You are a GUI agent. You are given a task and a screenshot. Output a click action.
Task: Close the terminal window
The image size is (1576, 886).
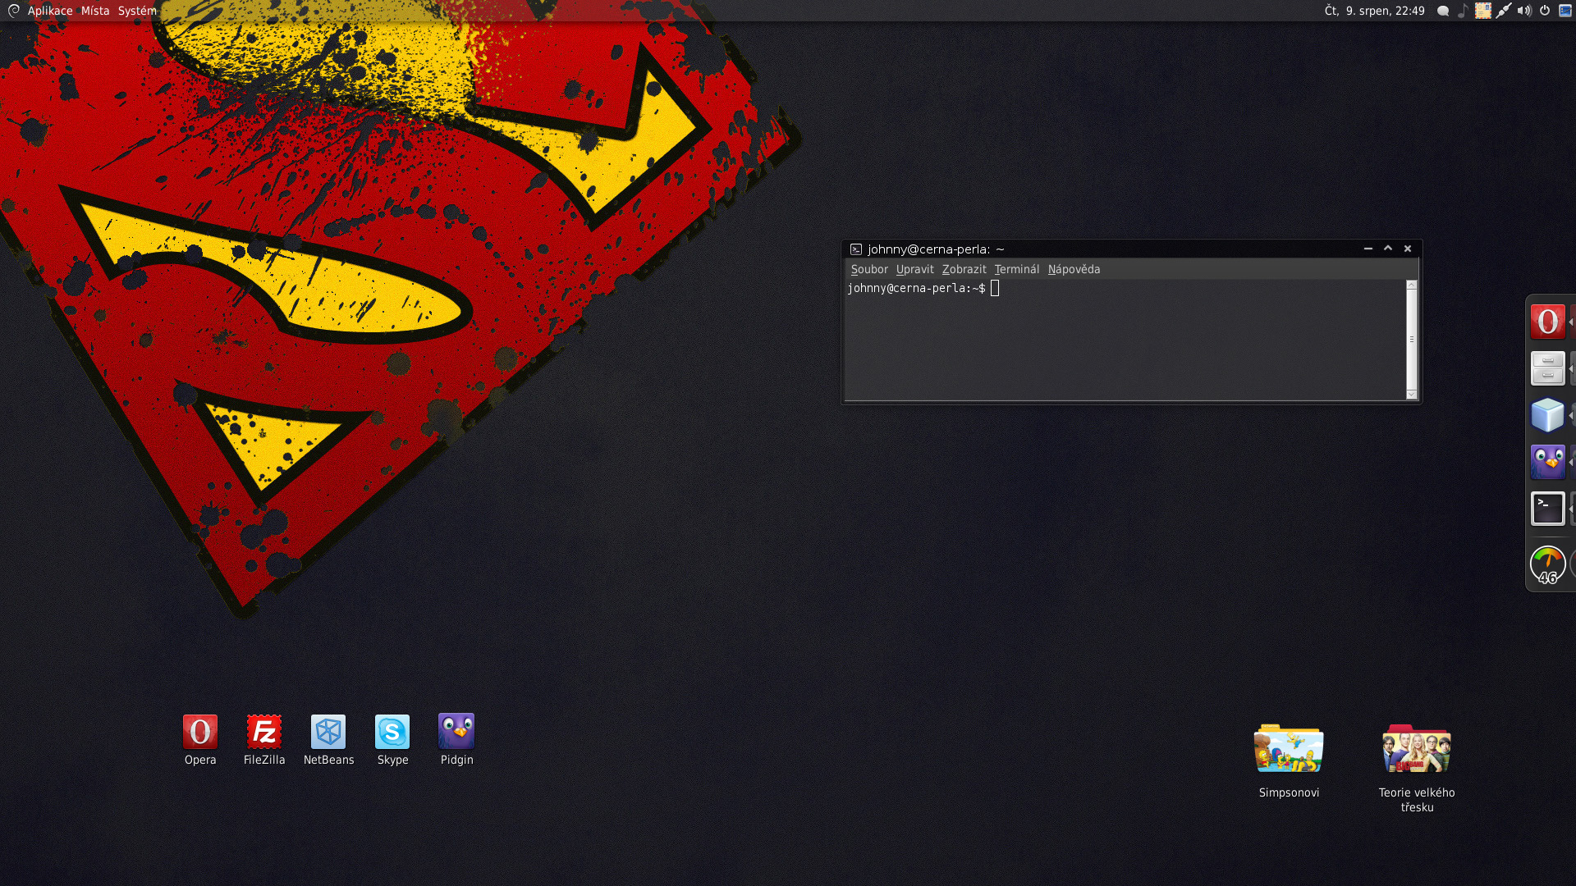[x=1408, y=249]
